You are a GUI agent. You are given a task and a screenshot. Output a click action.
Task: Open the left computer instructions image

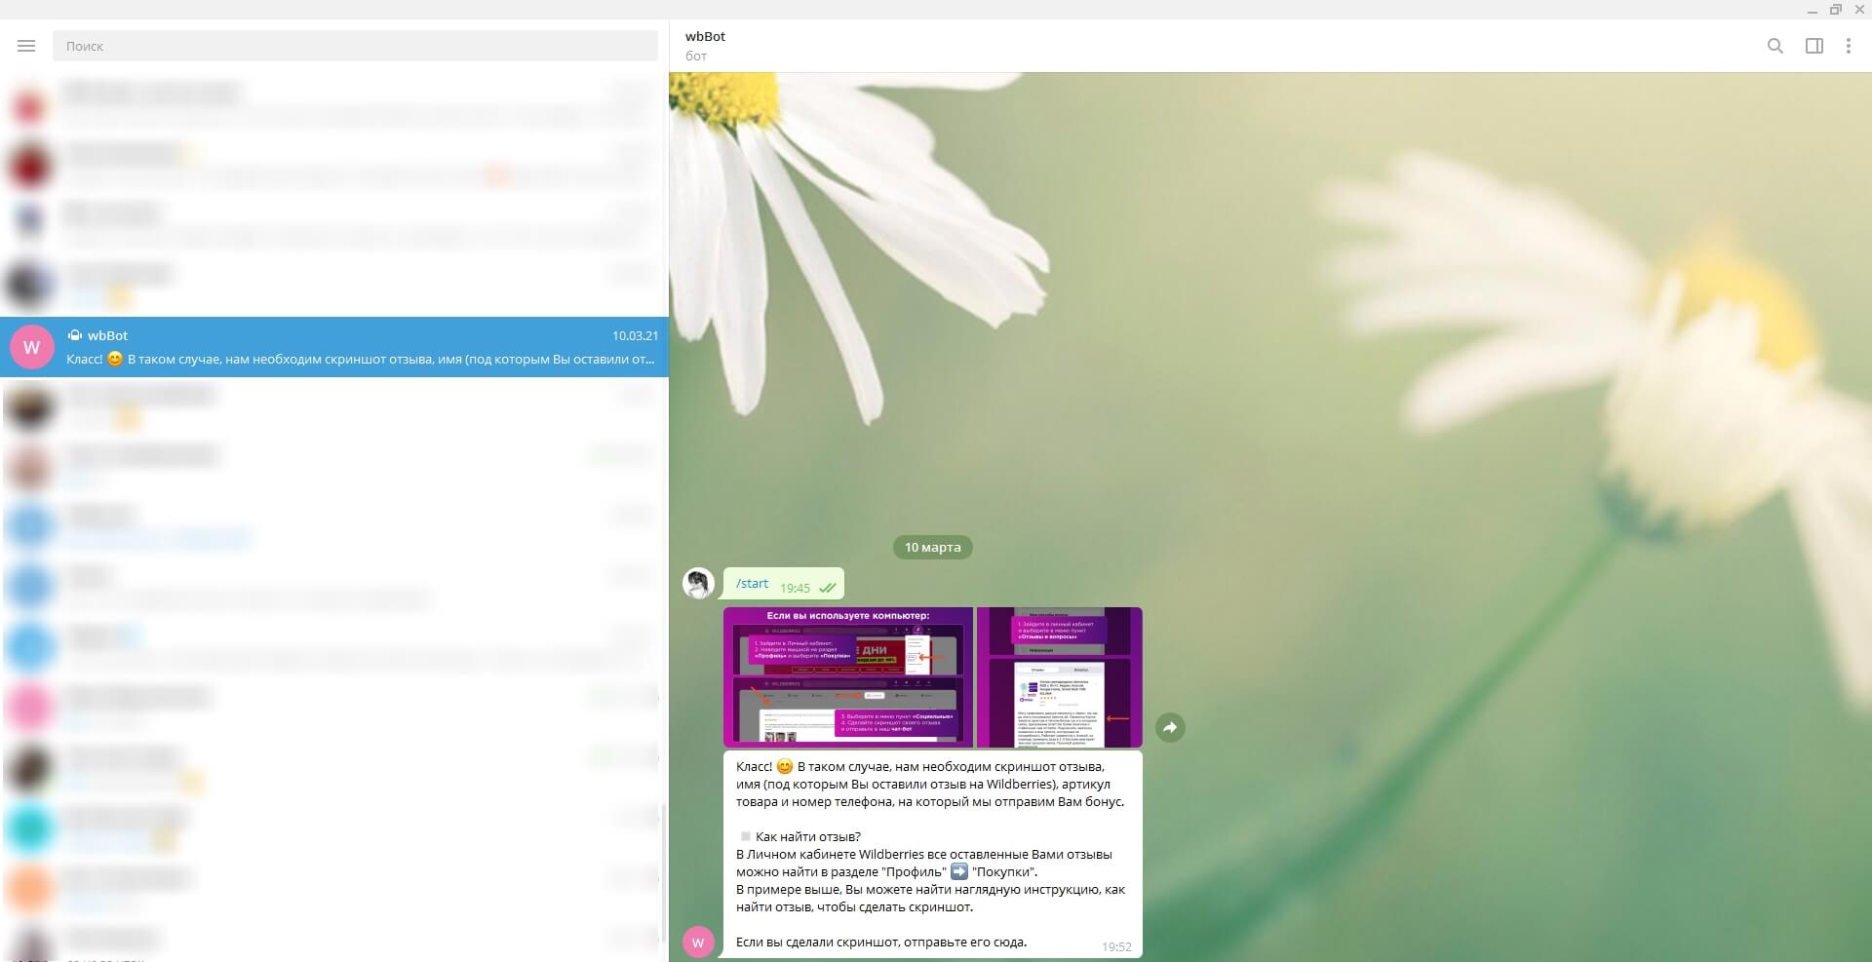point(847,676)
